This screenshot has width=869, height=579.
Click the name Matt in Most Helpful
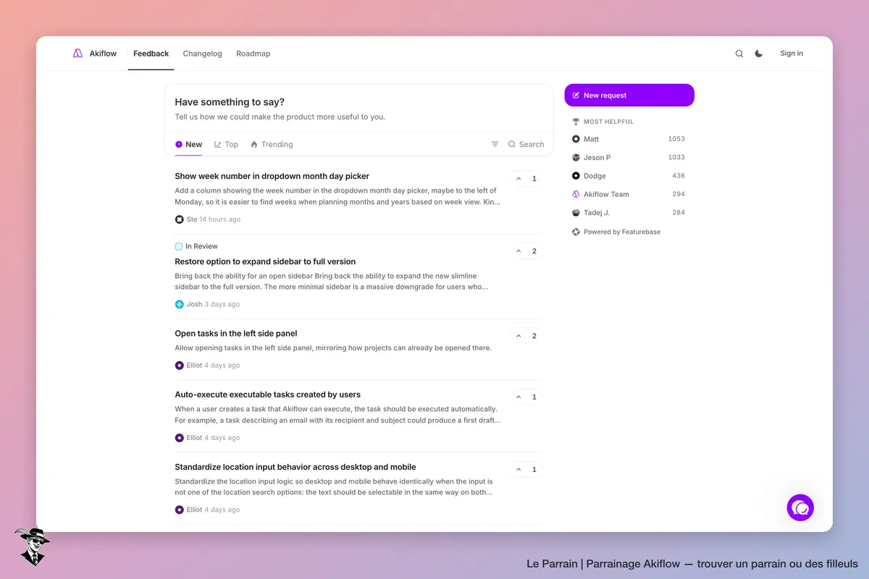pos(592,139)
